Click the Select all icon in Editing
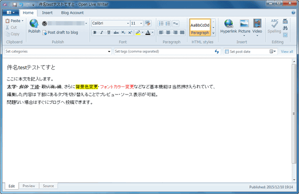This screenshot has height=194, width=299. click(x=285, y=35)
